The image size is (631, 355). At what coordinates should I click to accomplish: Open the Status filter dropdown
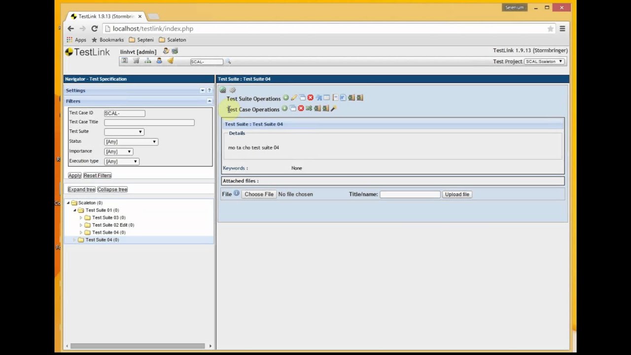(x=131, y=142)
